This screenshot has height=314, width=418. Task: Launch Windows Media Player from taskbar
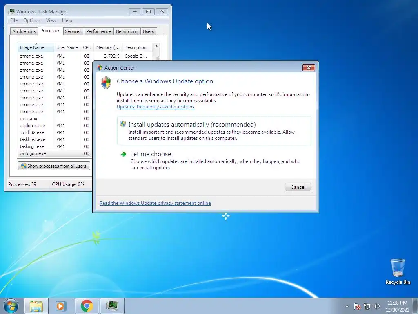(61, 306)
